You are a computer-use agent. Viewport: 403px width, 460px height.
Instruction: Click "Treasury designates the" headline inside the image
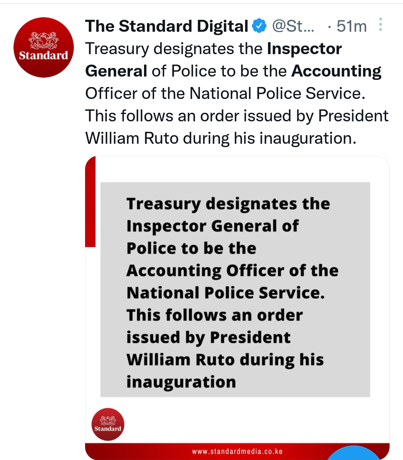coord(228,204)
